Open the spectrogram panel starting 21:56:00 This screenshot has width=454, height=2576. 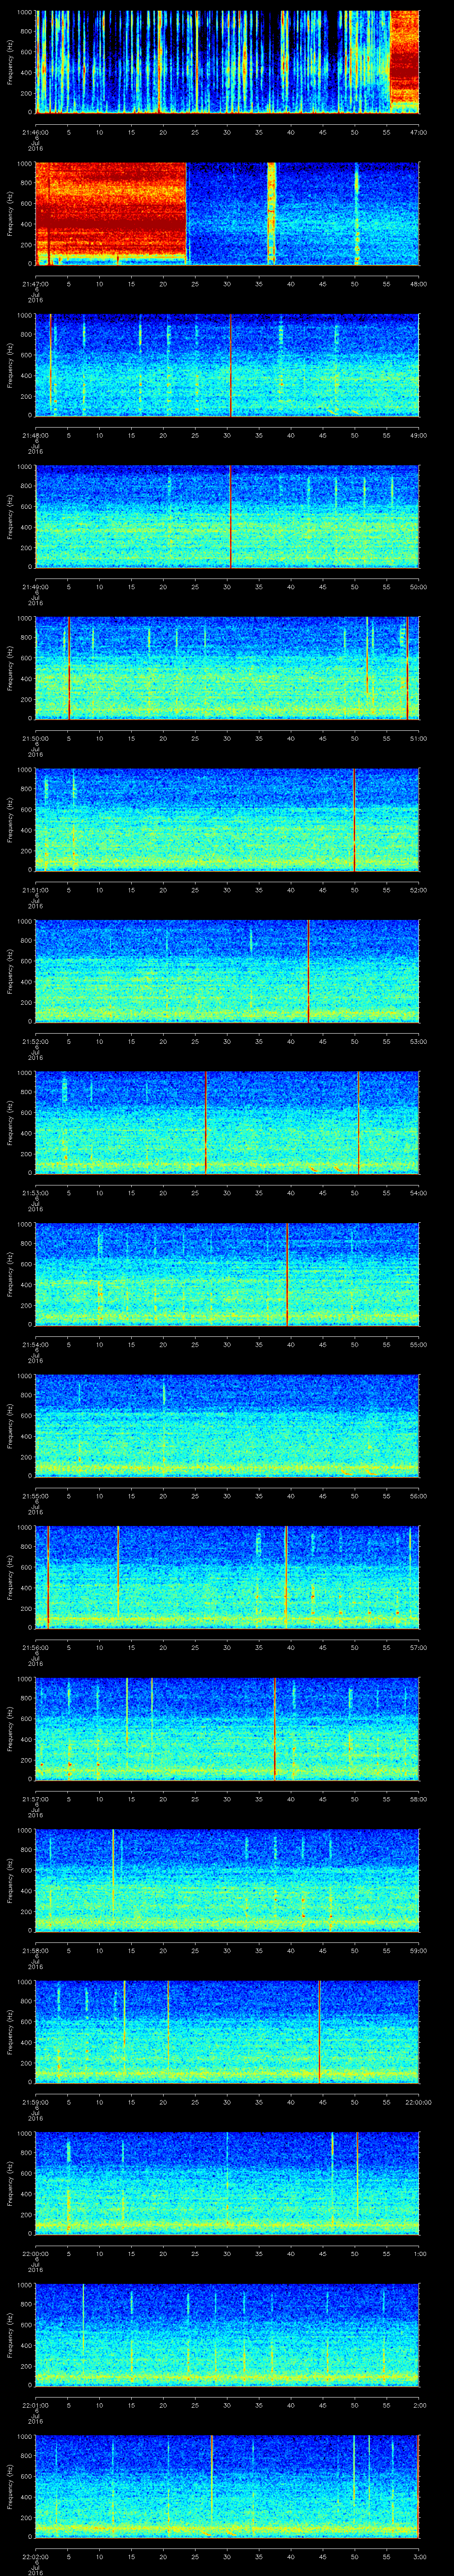227,1578
